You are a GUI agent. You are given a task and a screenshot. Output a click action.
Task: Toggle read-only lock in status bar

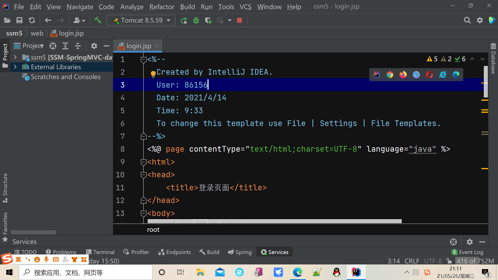coord(449,261)
